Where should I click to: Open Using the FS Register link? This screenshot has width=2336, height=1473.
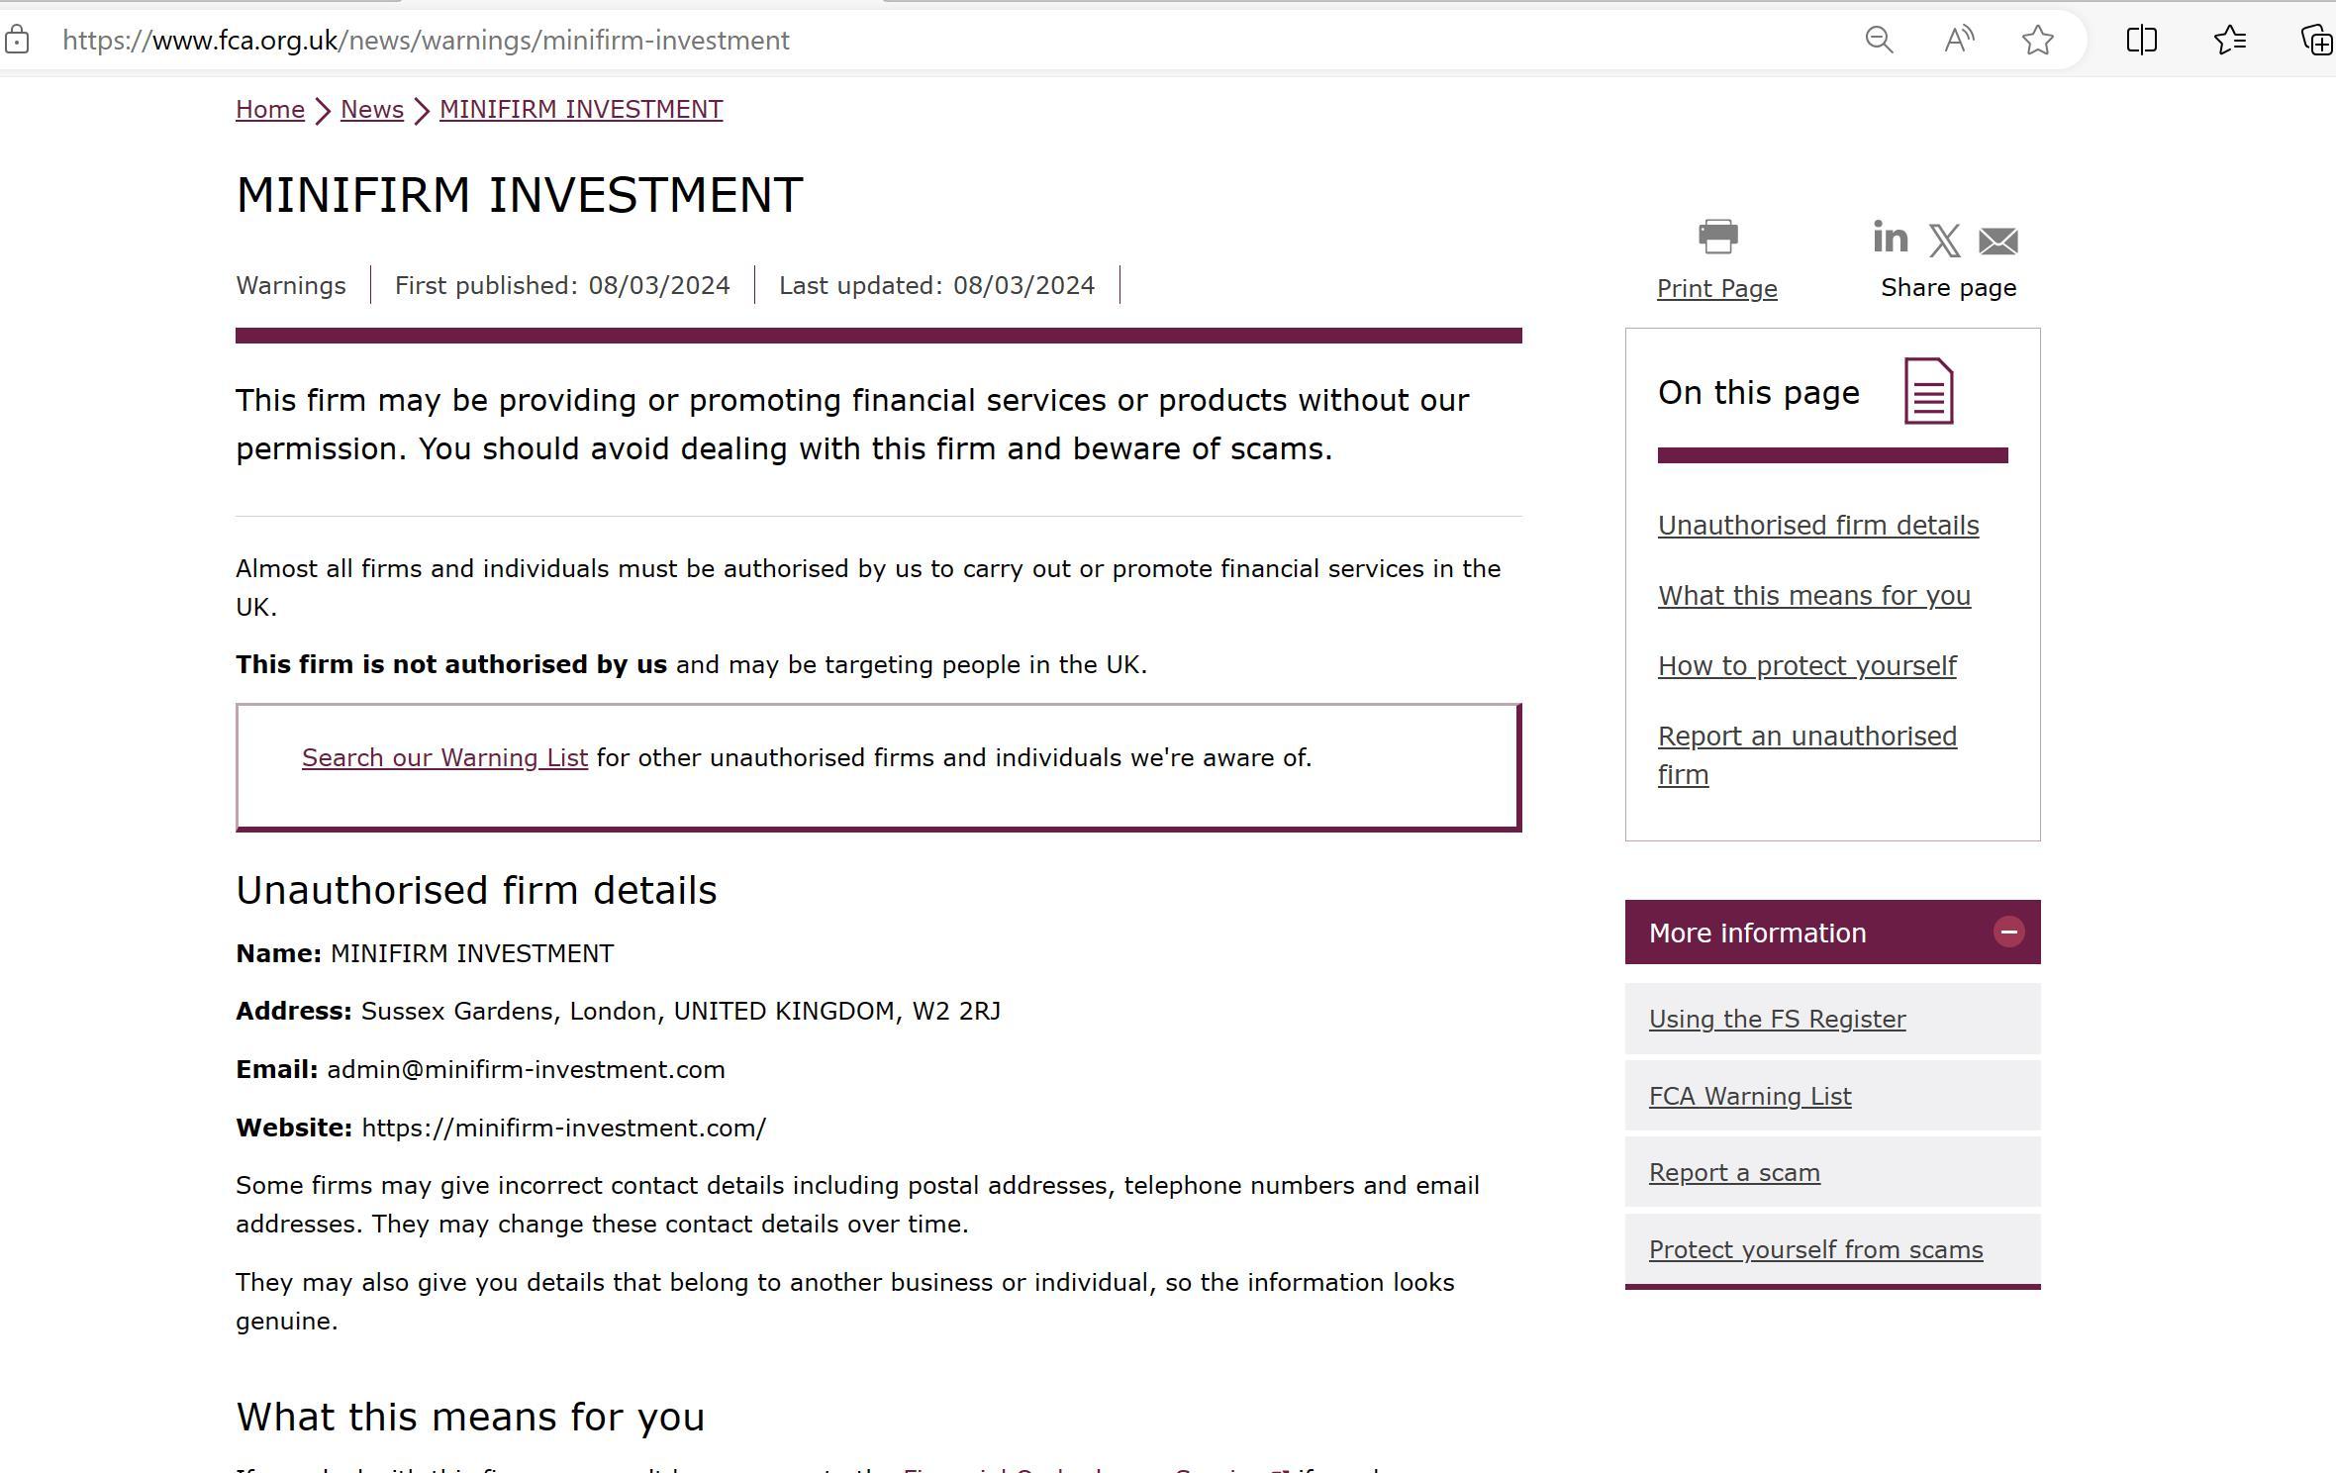click(1777, 1019)
